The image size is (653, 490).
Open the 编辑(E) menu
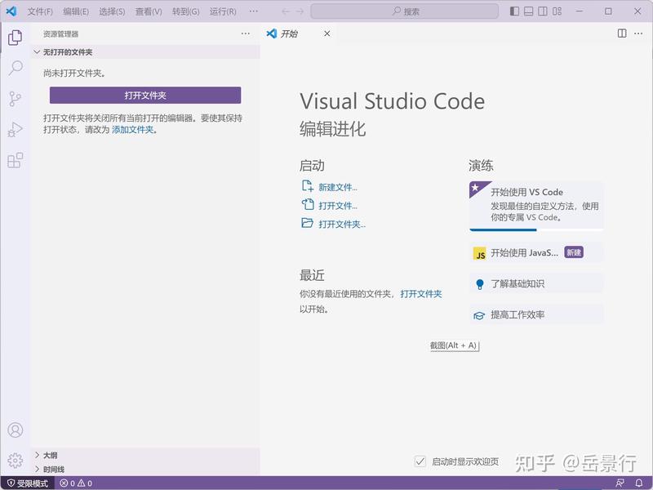pyautogui.click(x=76, y=11)
